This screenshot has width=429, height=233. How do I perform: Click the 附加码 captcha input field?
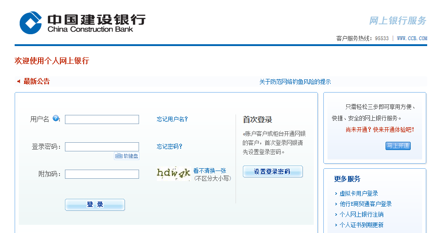pos(102,174)
